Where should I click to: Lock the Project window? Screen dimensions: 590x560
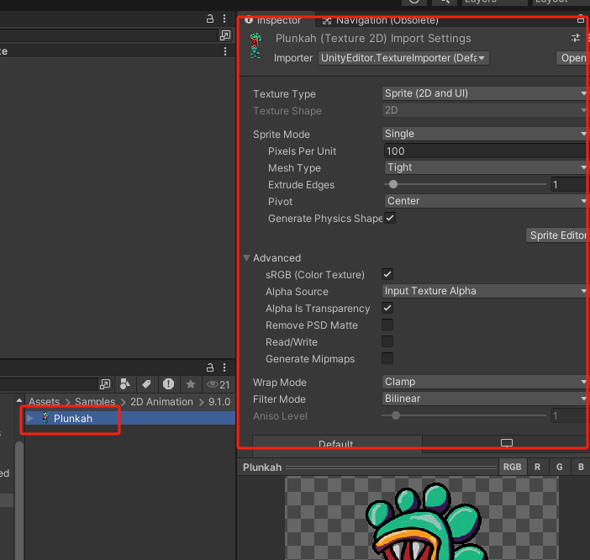(210, 367)
